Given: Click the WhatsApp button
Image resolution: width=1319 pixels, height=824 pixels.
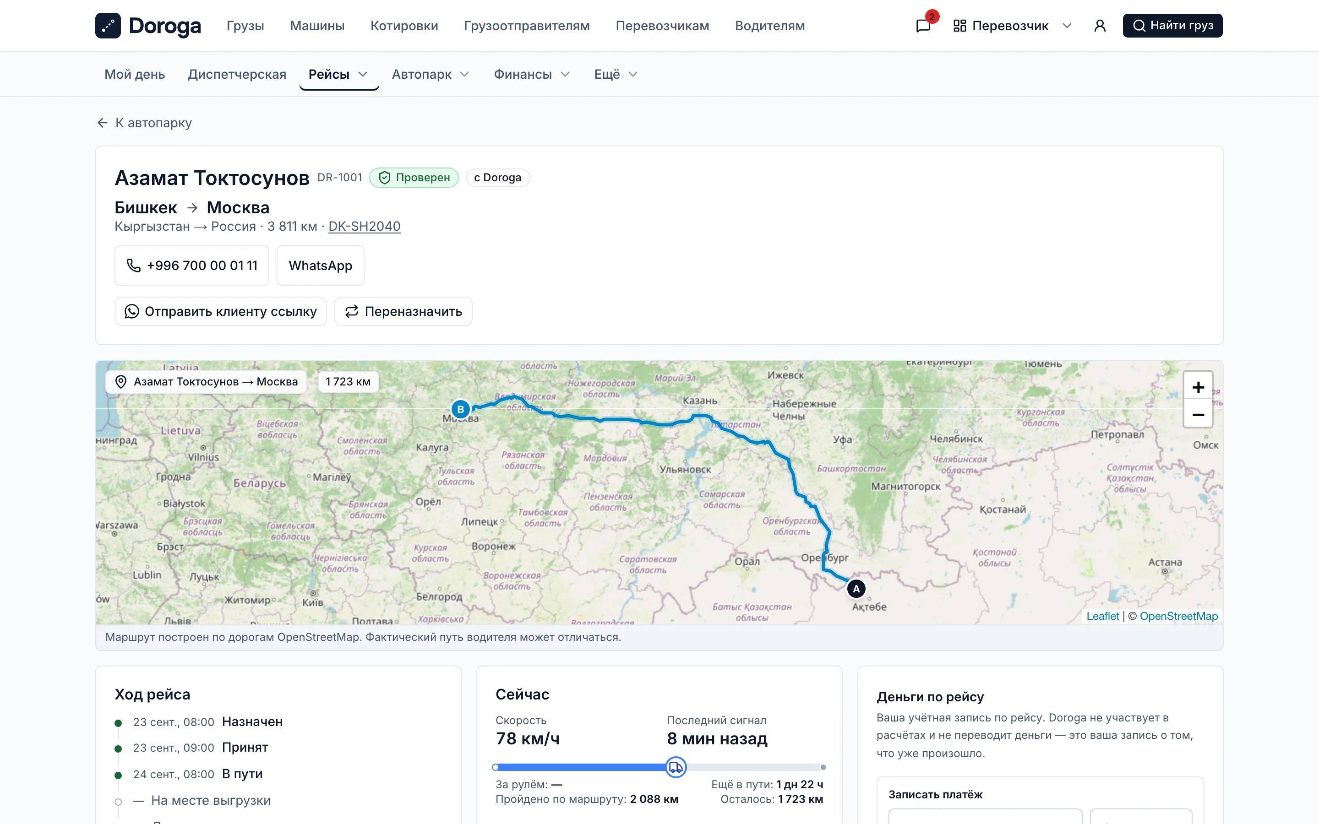Looking at the screenshot, I should (x=321, y=266).
